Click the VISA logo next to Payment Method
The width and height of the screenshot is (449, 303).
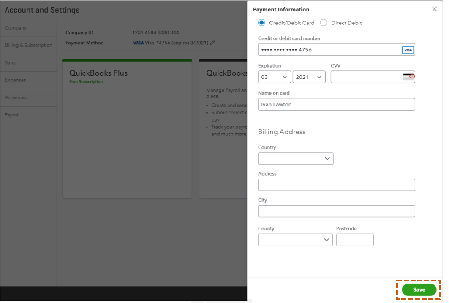[x=138, y=43]
